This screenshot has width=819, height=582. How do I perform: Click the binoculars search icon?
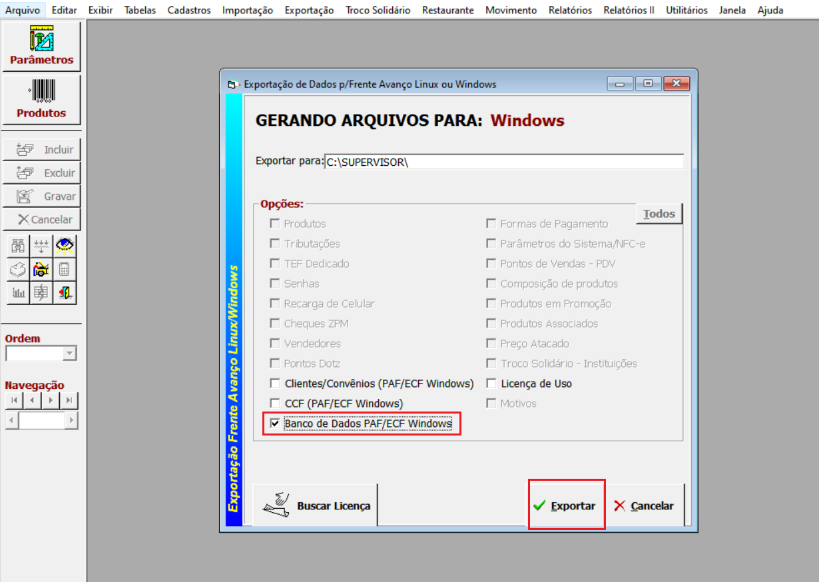pyautogui.click(x=19, y=246)
